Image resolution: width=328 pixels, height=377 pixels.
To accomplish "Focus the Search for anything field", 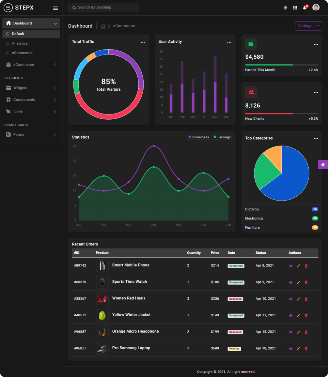I will click(104, 8).
